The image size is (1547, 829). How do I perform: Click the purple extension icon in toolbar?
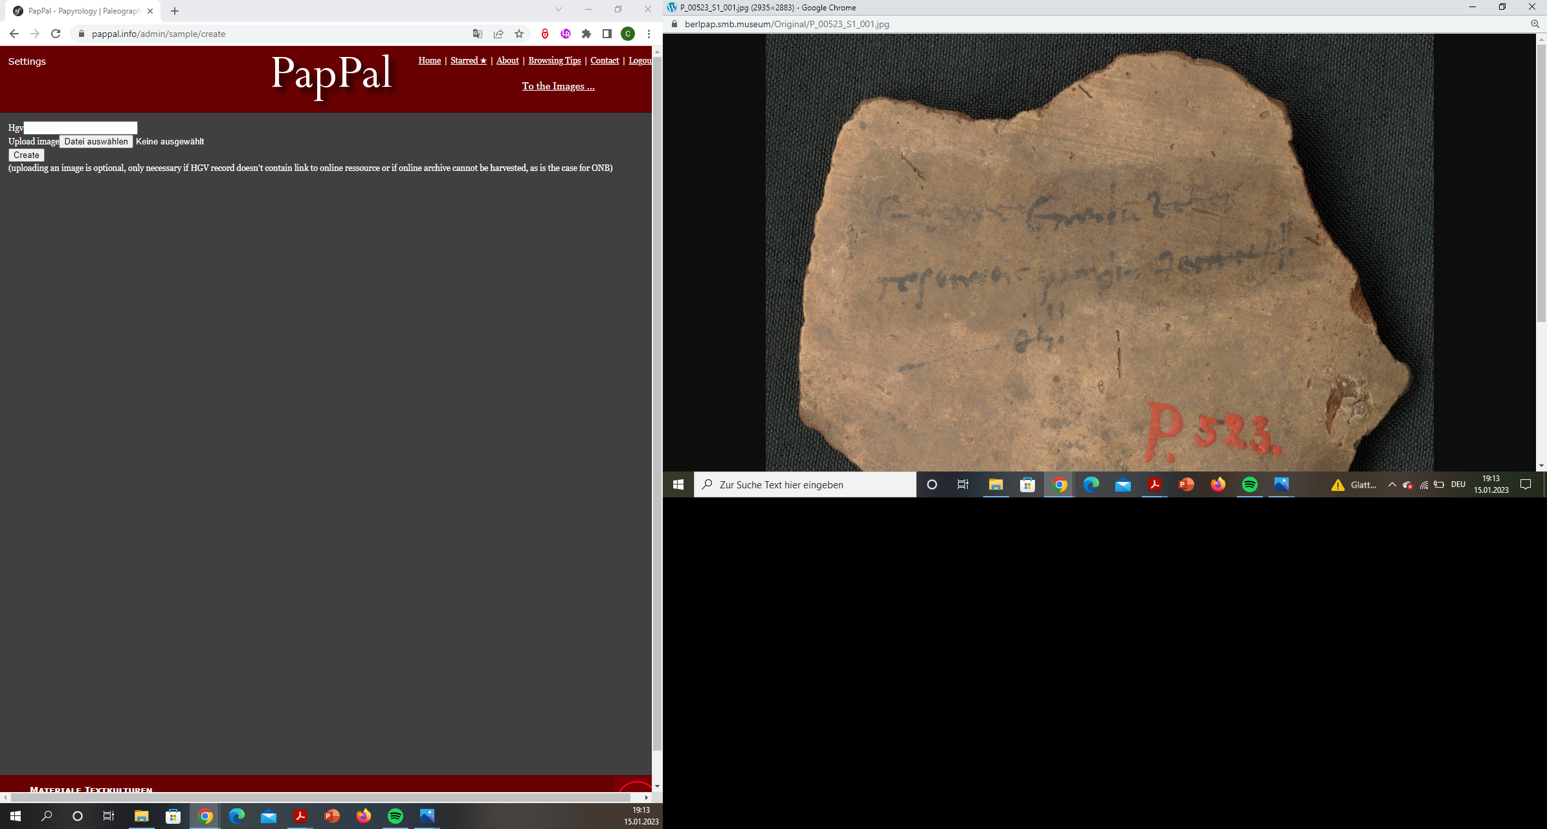coord(566,34)
